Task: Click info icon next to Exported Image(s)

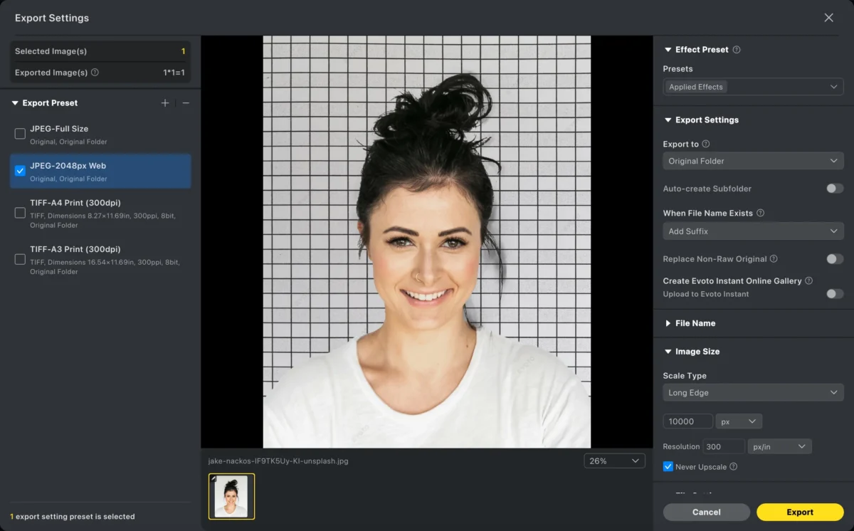Action: [95, 73]
